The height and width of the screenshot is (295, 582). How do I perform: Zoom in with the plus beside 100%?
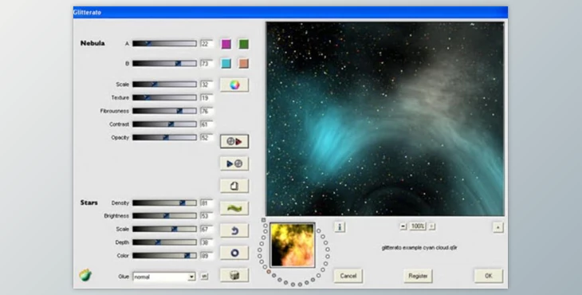point(431,226)
